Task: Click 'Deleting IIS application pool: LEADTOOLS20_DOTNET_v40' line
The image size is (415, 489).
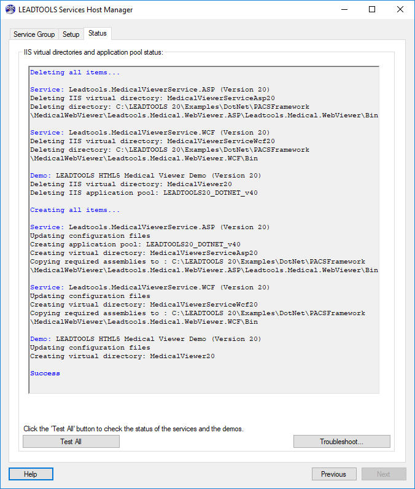Action: point(144,193)
